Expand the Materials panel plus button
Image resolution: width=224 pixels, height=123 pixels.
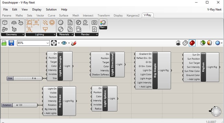pos(72,34)
